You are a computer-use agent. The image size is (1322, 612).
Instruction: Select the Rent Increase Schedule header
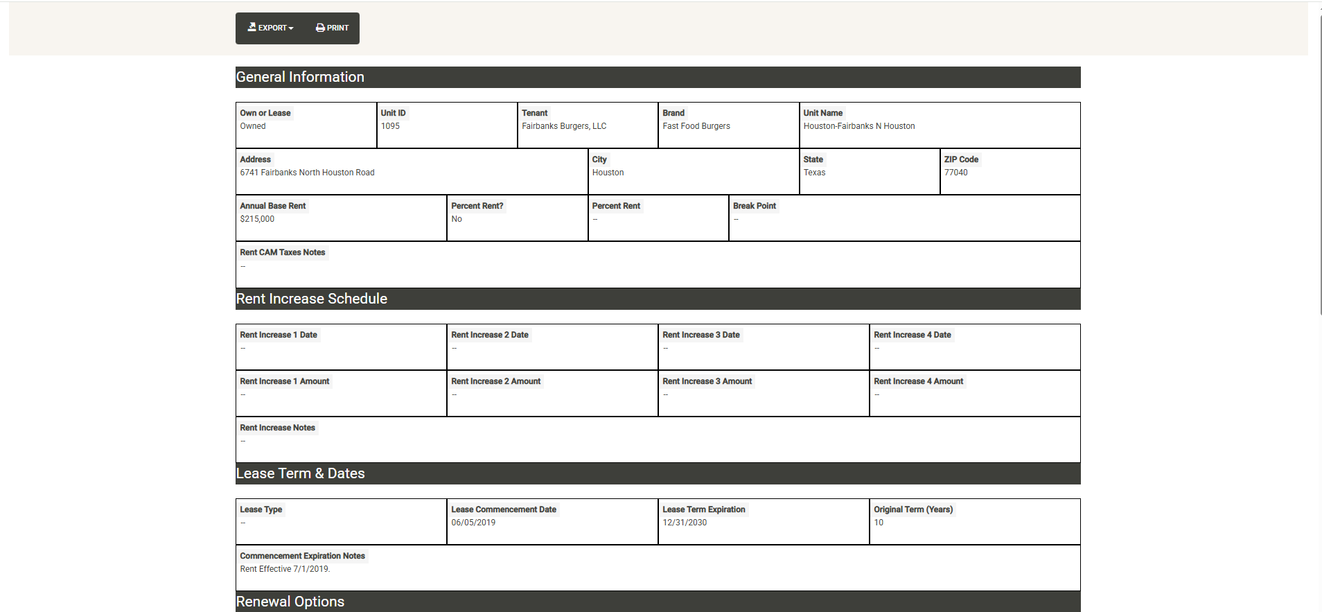pyautogui.click(x=312, y=299)
